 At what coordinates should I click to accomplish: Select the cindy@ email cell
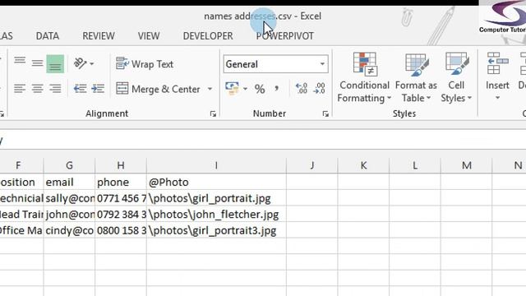(69, 230)
